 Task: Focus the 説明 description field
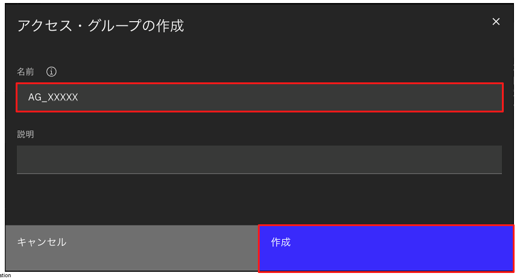pos(259,159)
